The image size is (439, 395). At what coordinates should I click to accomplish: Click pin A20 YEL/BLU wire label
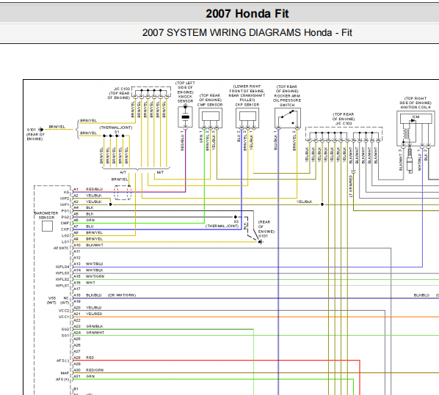tap(93, 308)
